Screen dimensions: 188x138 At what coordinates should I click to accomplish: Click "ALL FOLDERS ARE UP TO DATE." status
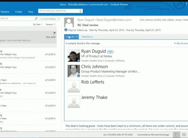tap(118, 135)
